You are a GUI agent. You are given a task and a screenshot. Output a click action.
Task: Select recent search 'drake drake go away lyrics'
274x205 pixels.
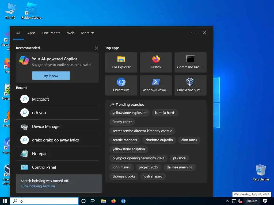(57, 140)
